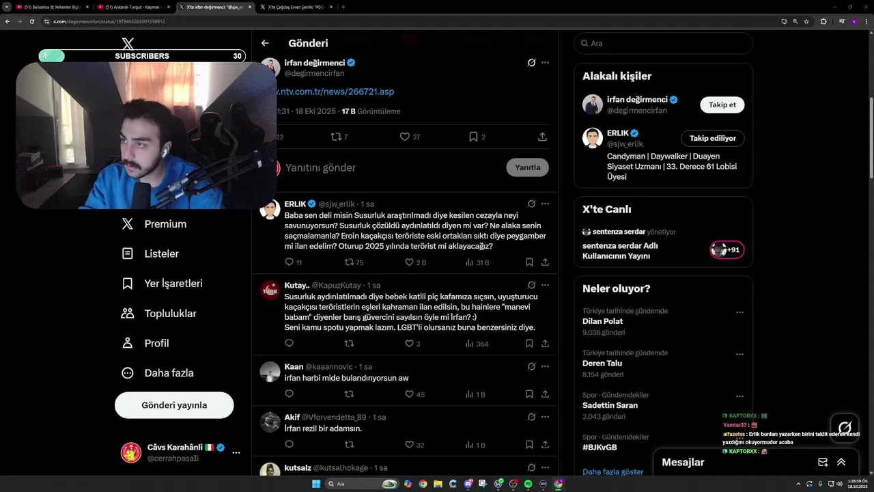
Task: Click the Ara search box on X
Action: coord(663,43)
